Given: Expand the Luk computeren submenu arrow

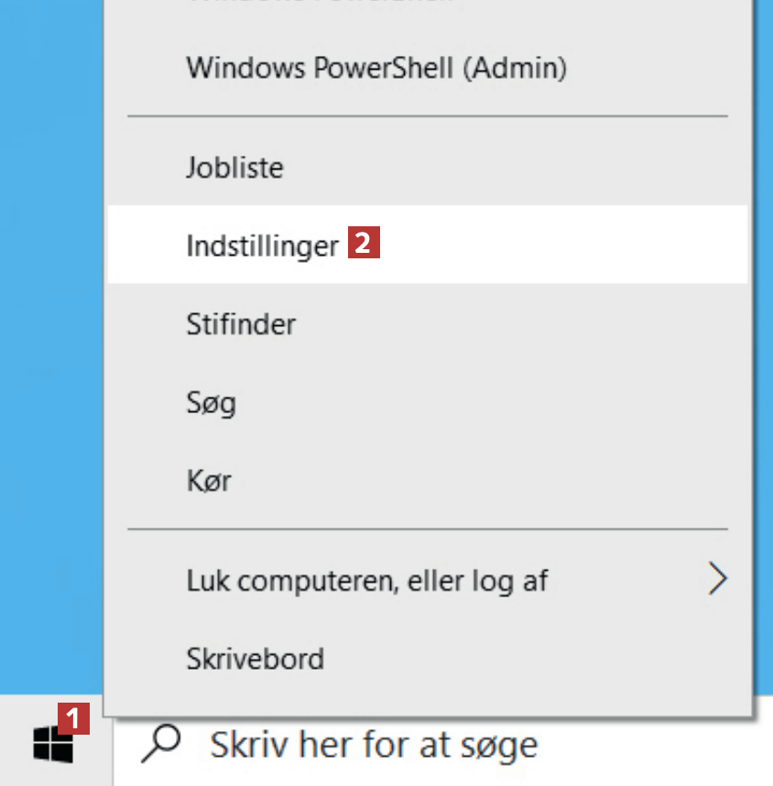Looking at the screenshot, I should tap(718, 579).
